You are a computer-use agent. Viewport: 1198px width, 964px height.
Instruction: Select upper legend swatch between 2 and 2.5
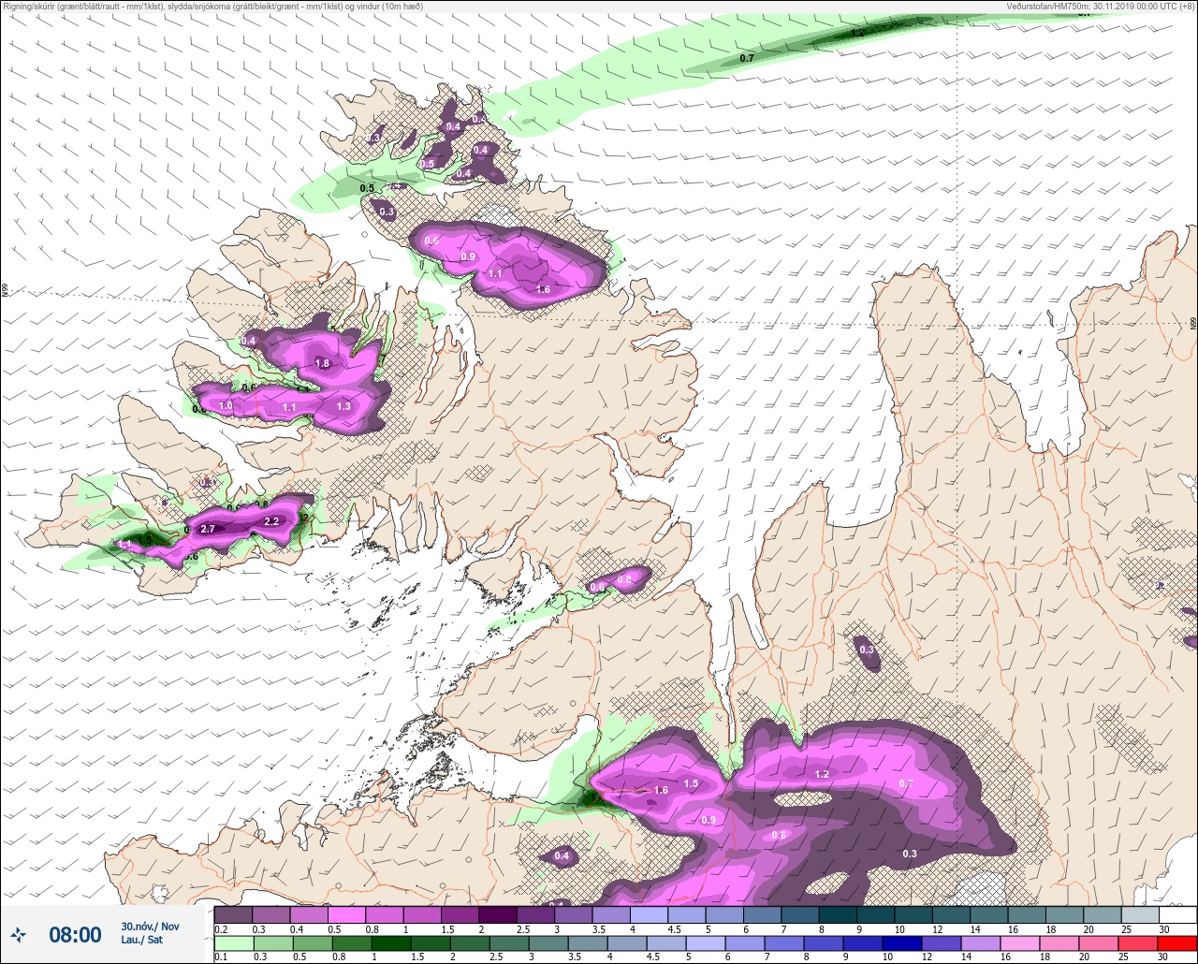coord(498,914)
